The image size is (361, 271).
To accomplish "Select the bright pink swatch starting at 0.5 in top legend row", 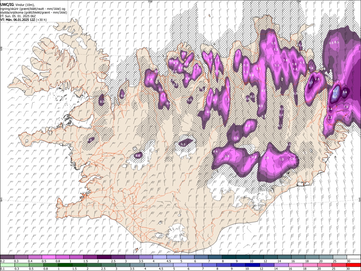I will 49,257.
